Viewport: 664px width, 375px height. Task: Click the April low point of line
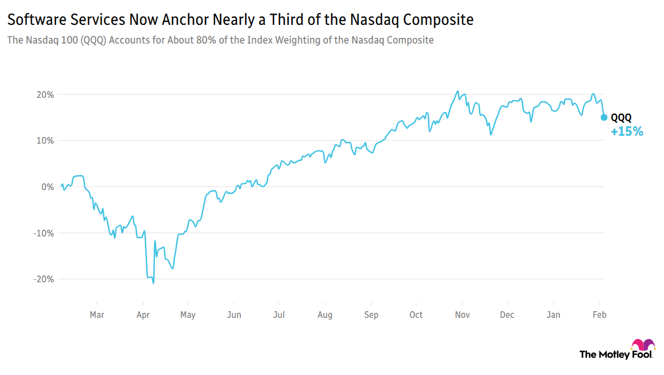(x=153, y=283)
